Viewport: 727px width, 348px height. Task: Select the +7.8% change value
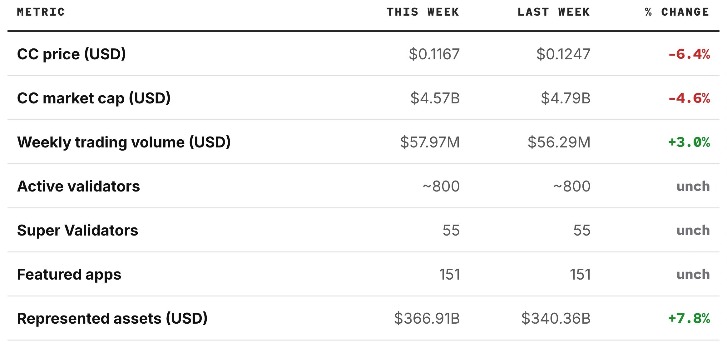click(689, 319)
